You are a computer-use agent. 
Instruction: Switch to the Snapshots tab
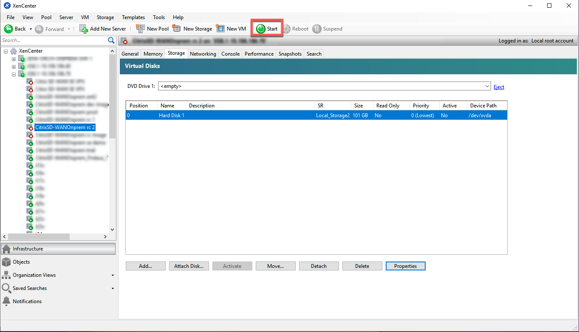290,54
